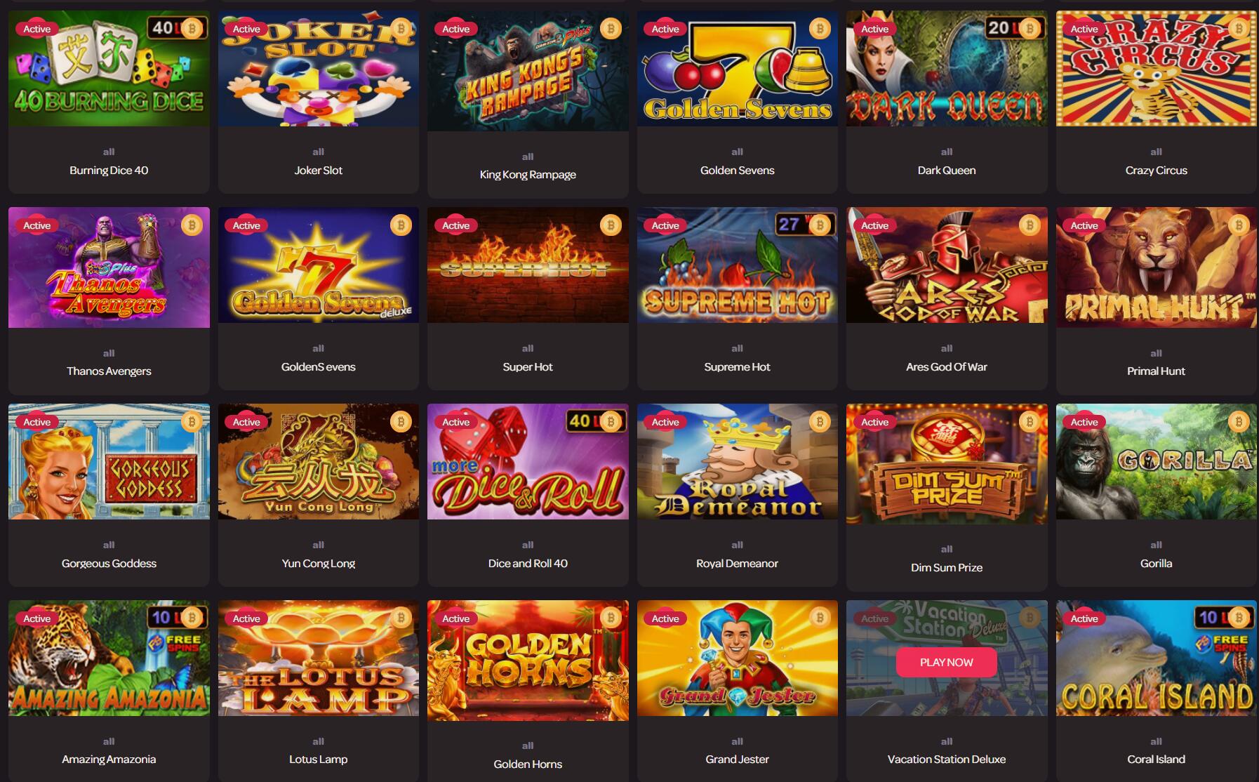
Task: Open the Amazing Amazonia thumbnail
Action: click(x=109, y=658)
